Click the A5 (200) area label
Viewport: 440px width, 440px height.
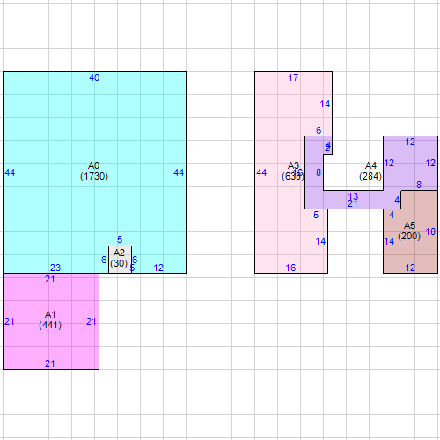(409, 231)
